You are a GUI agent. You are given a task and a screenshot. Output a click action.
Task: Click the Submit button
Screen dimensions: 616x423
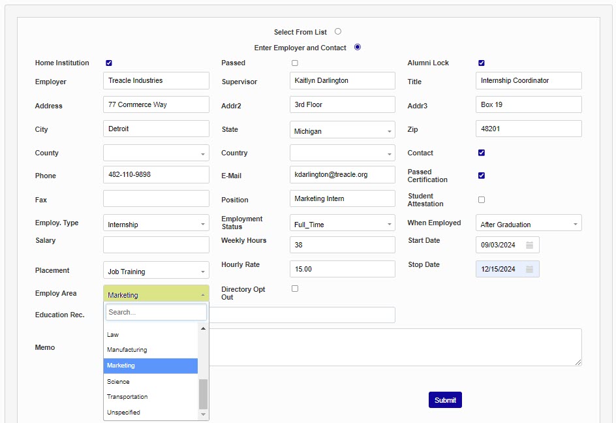coord(445,400)
